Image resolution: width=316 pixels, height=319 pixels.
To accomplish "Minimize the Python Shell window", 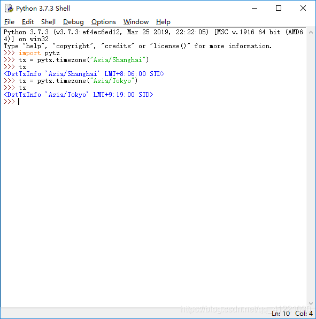I will (x=255, y=9).
